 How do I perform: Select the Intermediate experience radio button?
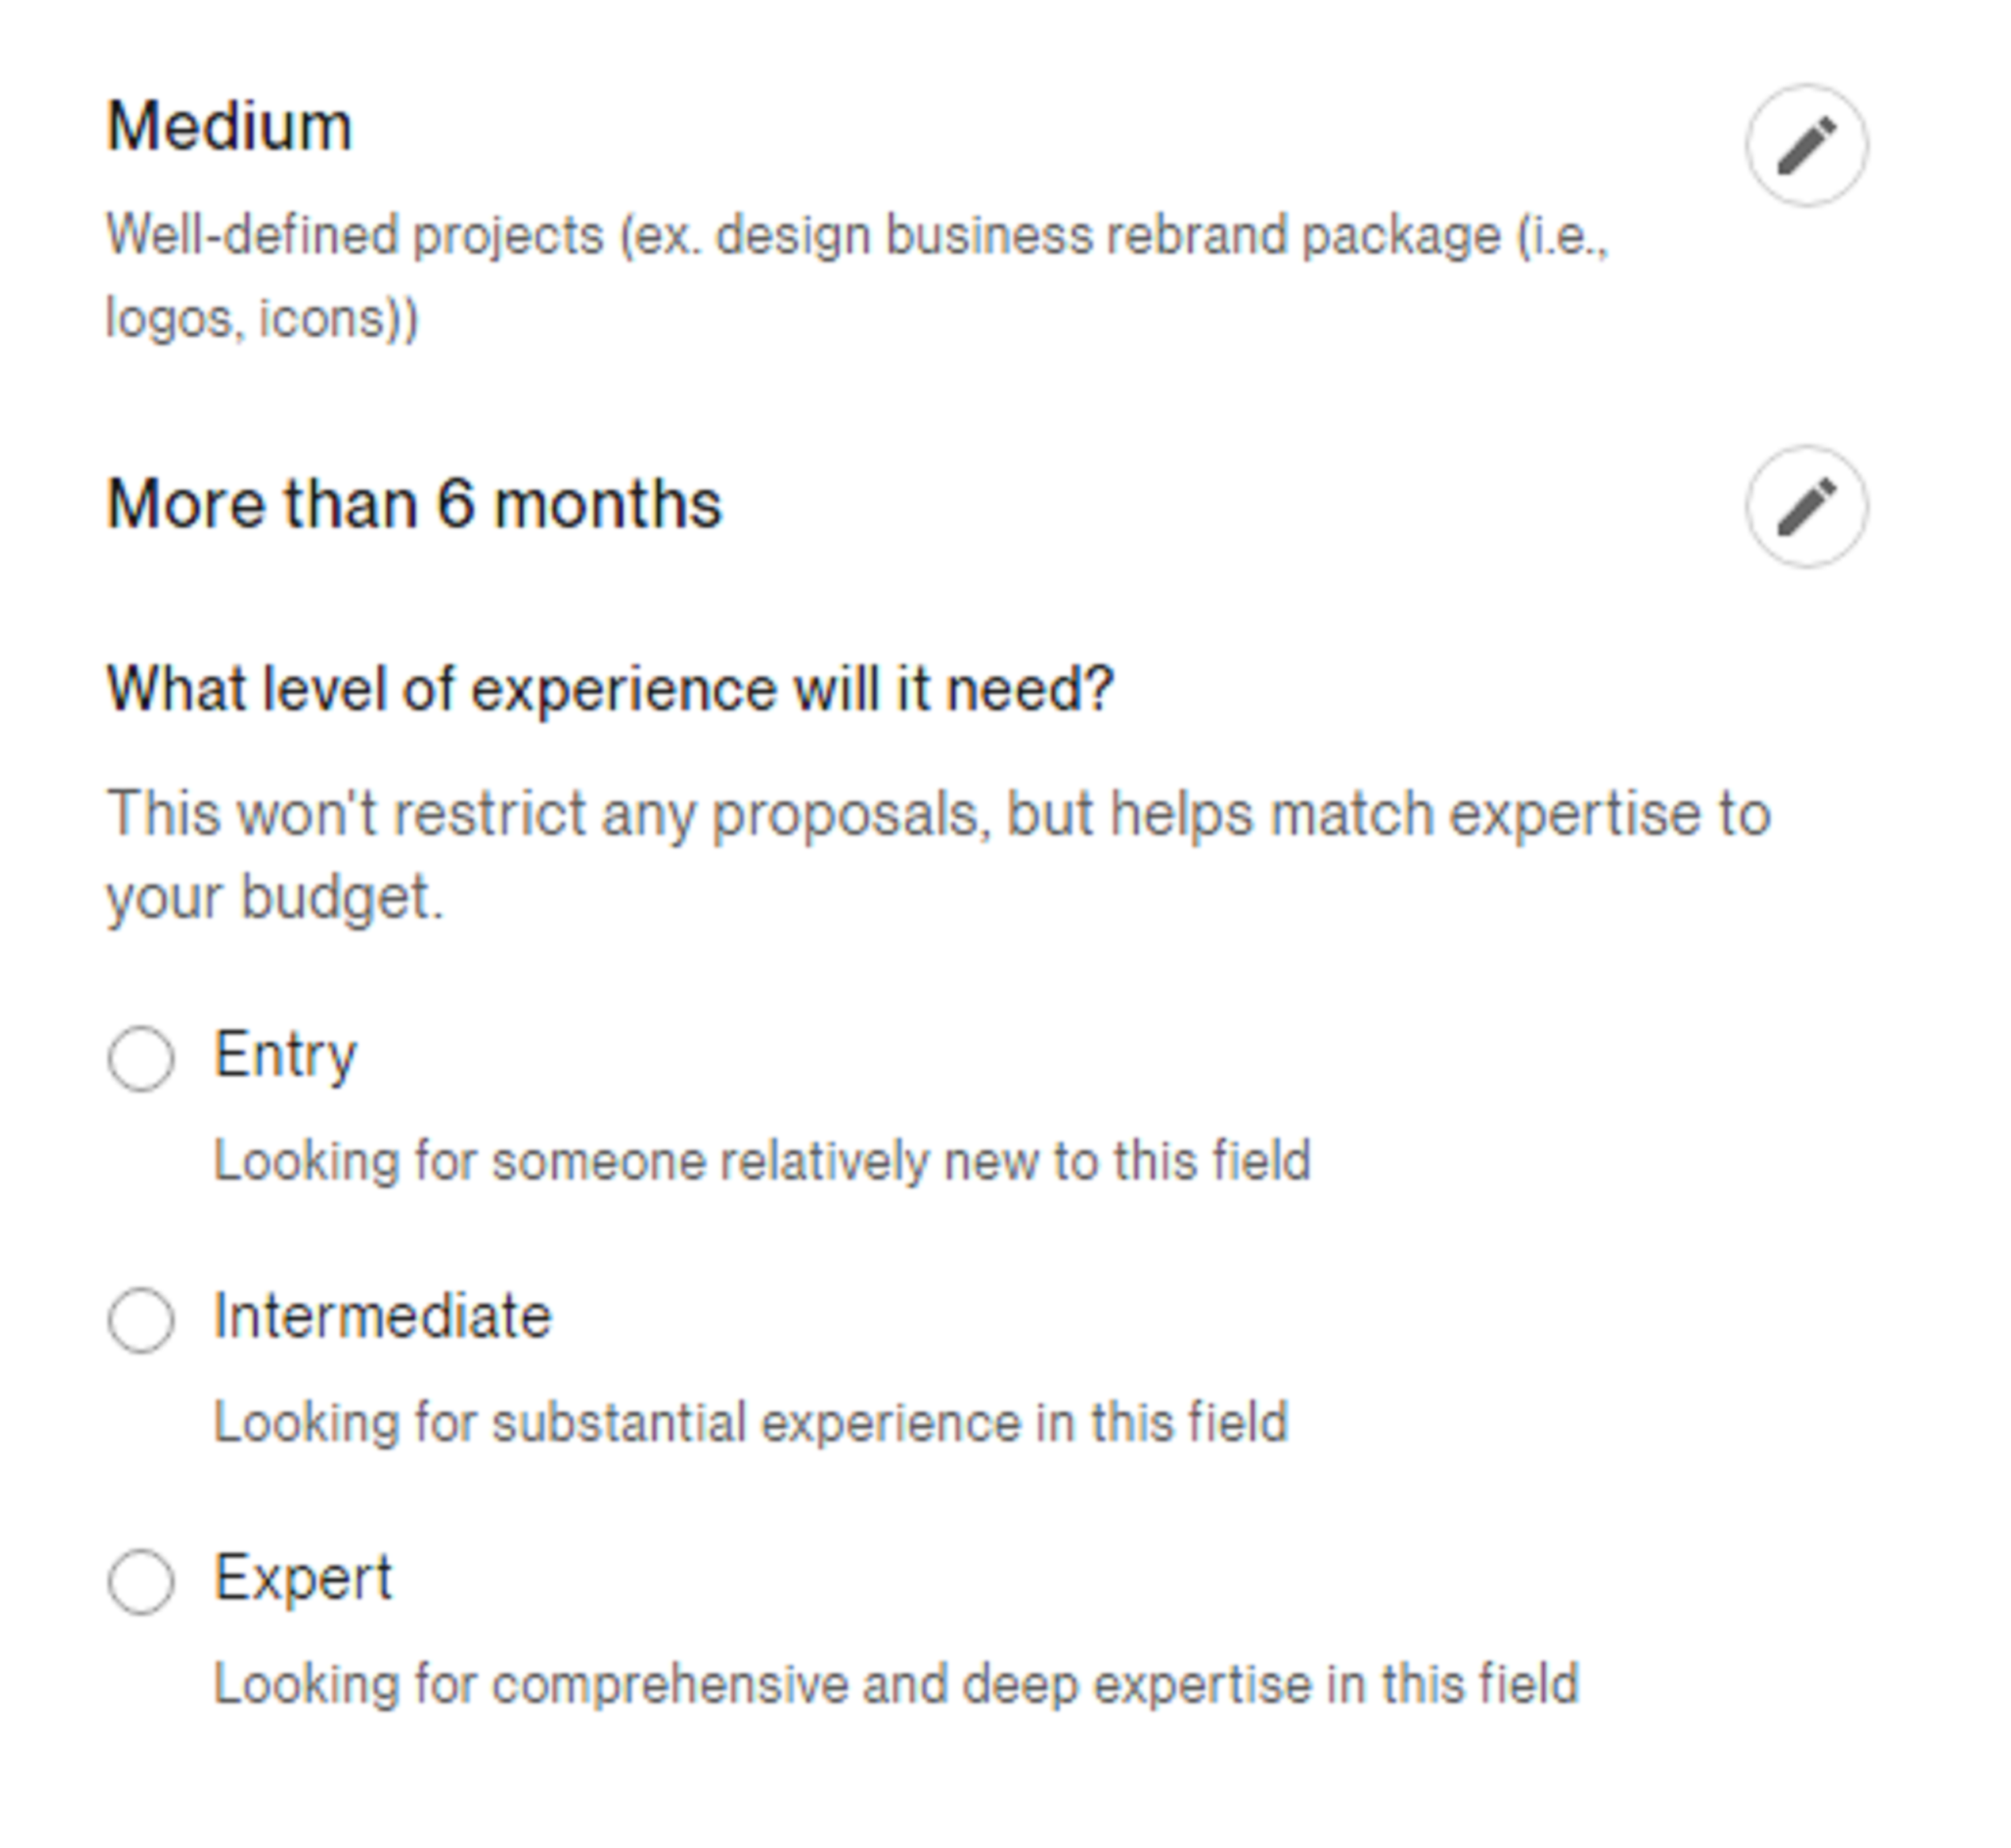(x=141, y=1320)
